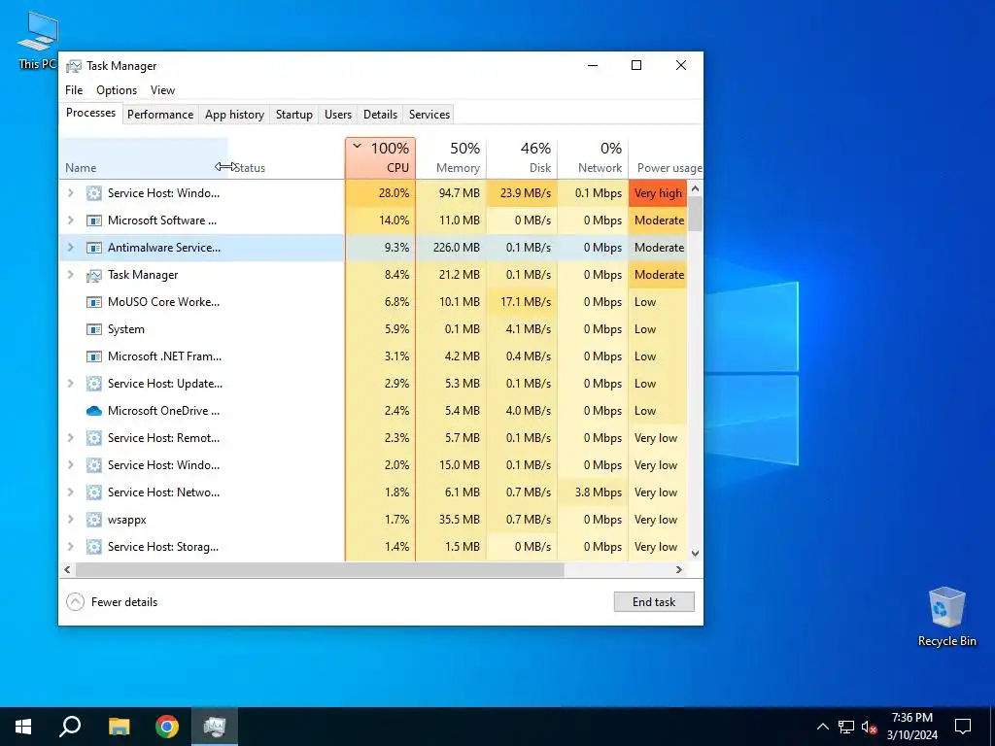Open File Explorer from the taskbar

tap(119, 727)
